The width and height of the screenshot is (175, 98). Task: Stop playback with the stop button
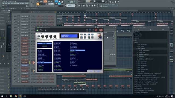pyautogui.click(x=44, y=4)
